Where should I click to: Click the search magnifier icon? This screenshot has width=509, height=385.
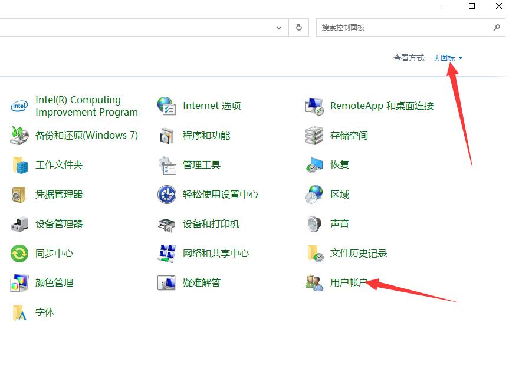497,28
